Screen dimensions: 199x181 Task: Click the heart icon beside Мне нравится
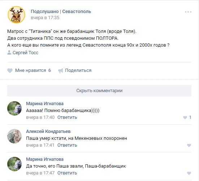coord(10,70)
